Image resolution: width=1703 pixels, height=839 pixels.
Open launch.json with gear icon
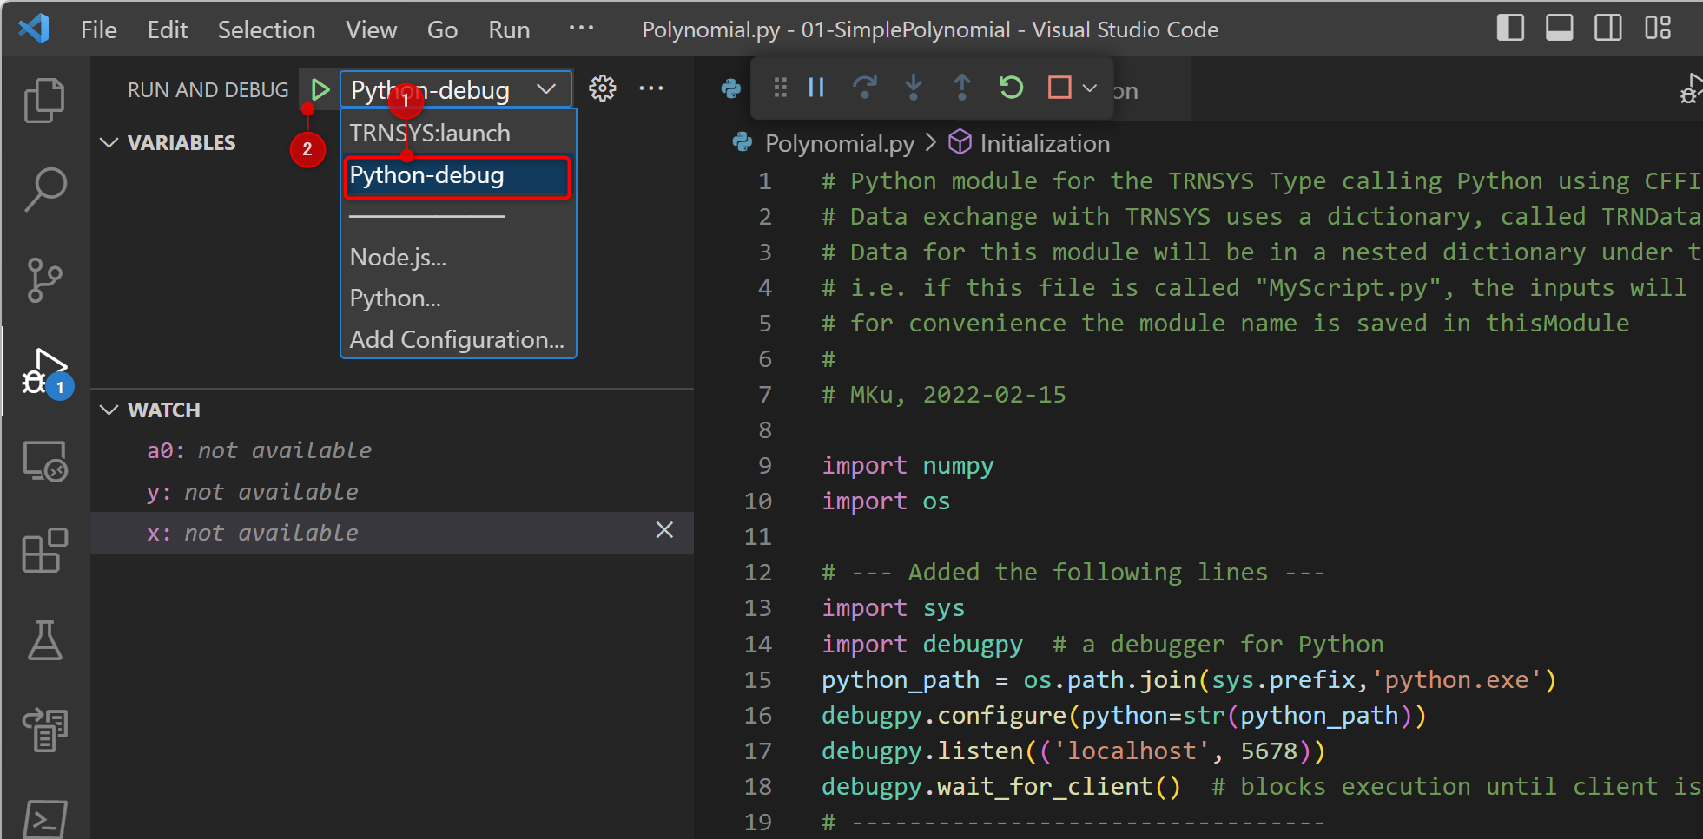(602, 88)
